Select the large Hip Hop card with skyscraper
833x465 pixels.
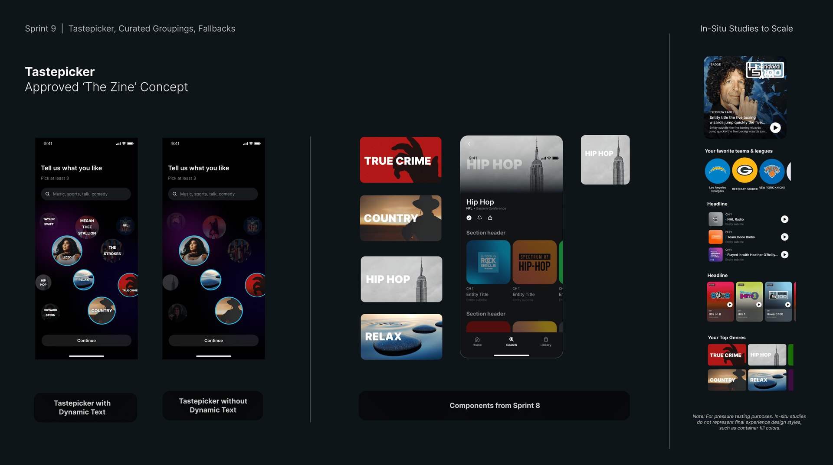(401, 279)
